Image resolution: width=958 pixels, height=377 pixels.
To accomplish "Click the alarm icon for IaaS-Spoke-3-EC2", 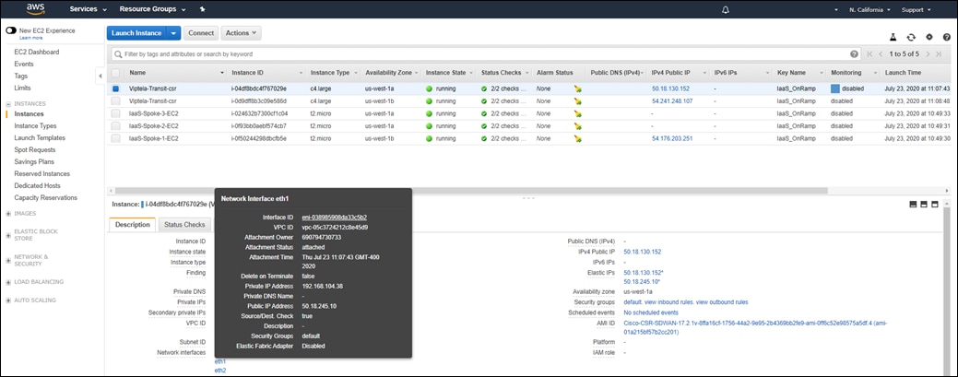I will (x=577, y=113).
